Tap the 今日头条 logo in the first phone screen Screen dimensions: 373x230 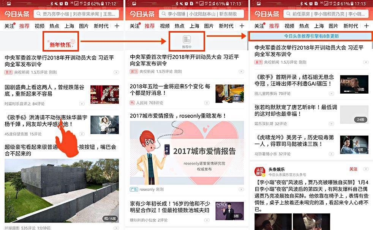[17, 14]
